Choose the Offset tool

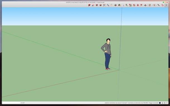pyautogui.click(x=141, y=5)
